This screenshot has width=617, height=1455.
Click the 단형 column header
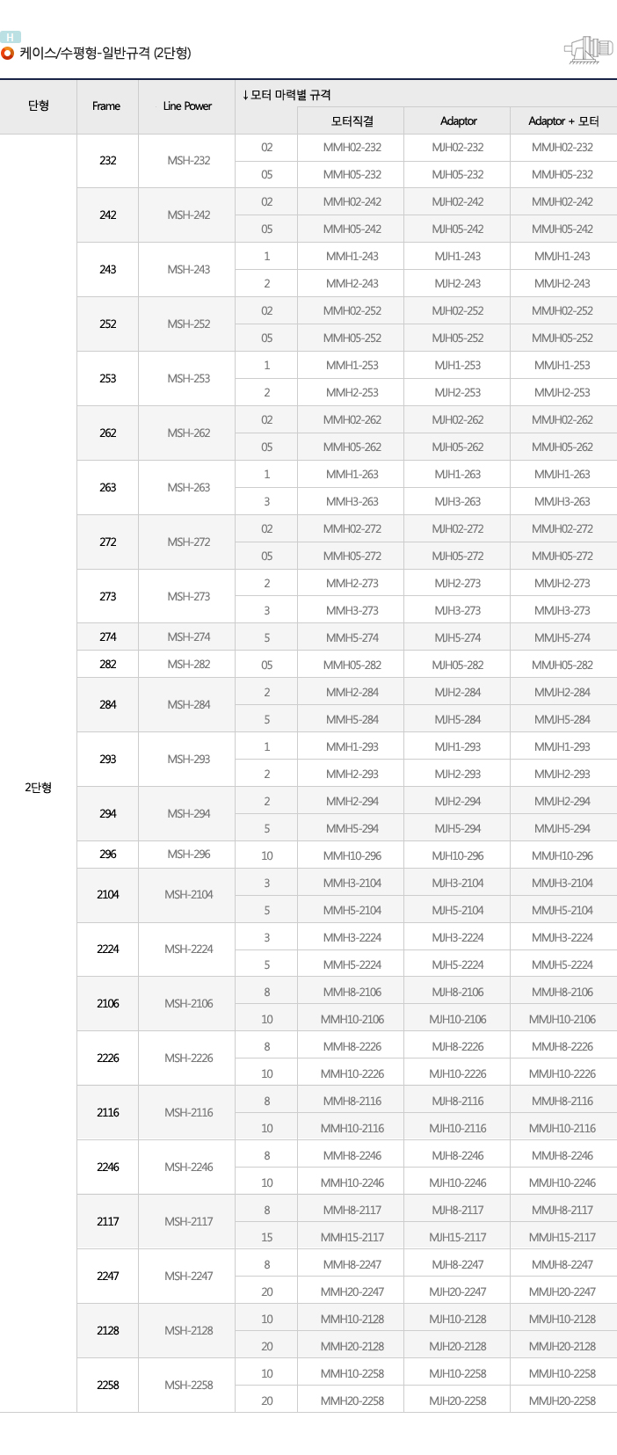pyautogui.click(x=38, y=106)
